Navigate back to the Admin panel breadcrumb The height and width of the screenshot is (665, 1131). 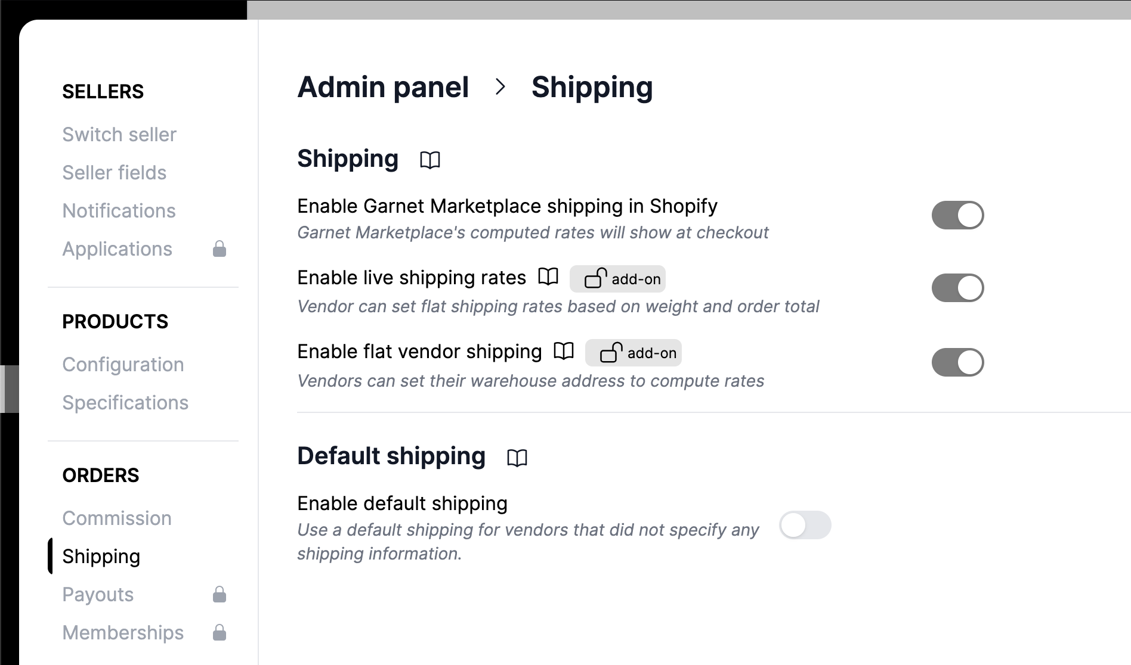point(383,88)
